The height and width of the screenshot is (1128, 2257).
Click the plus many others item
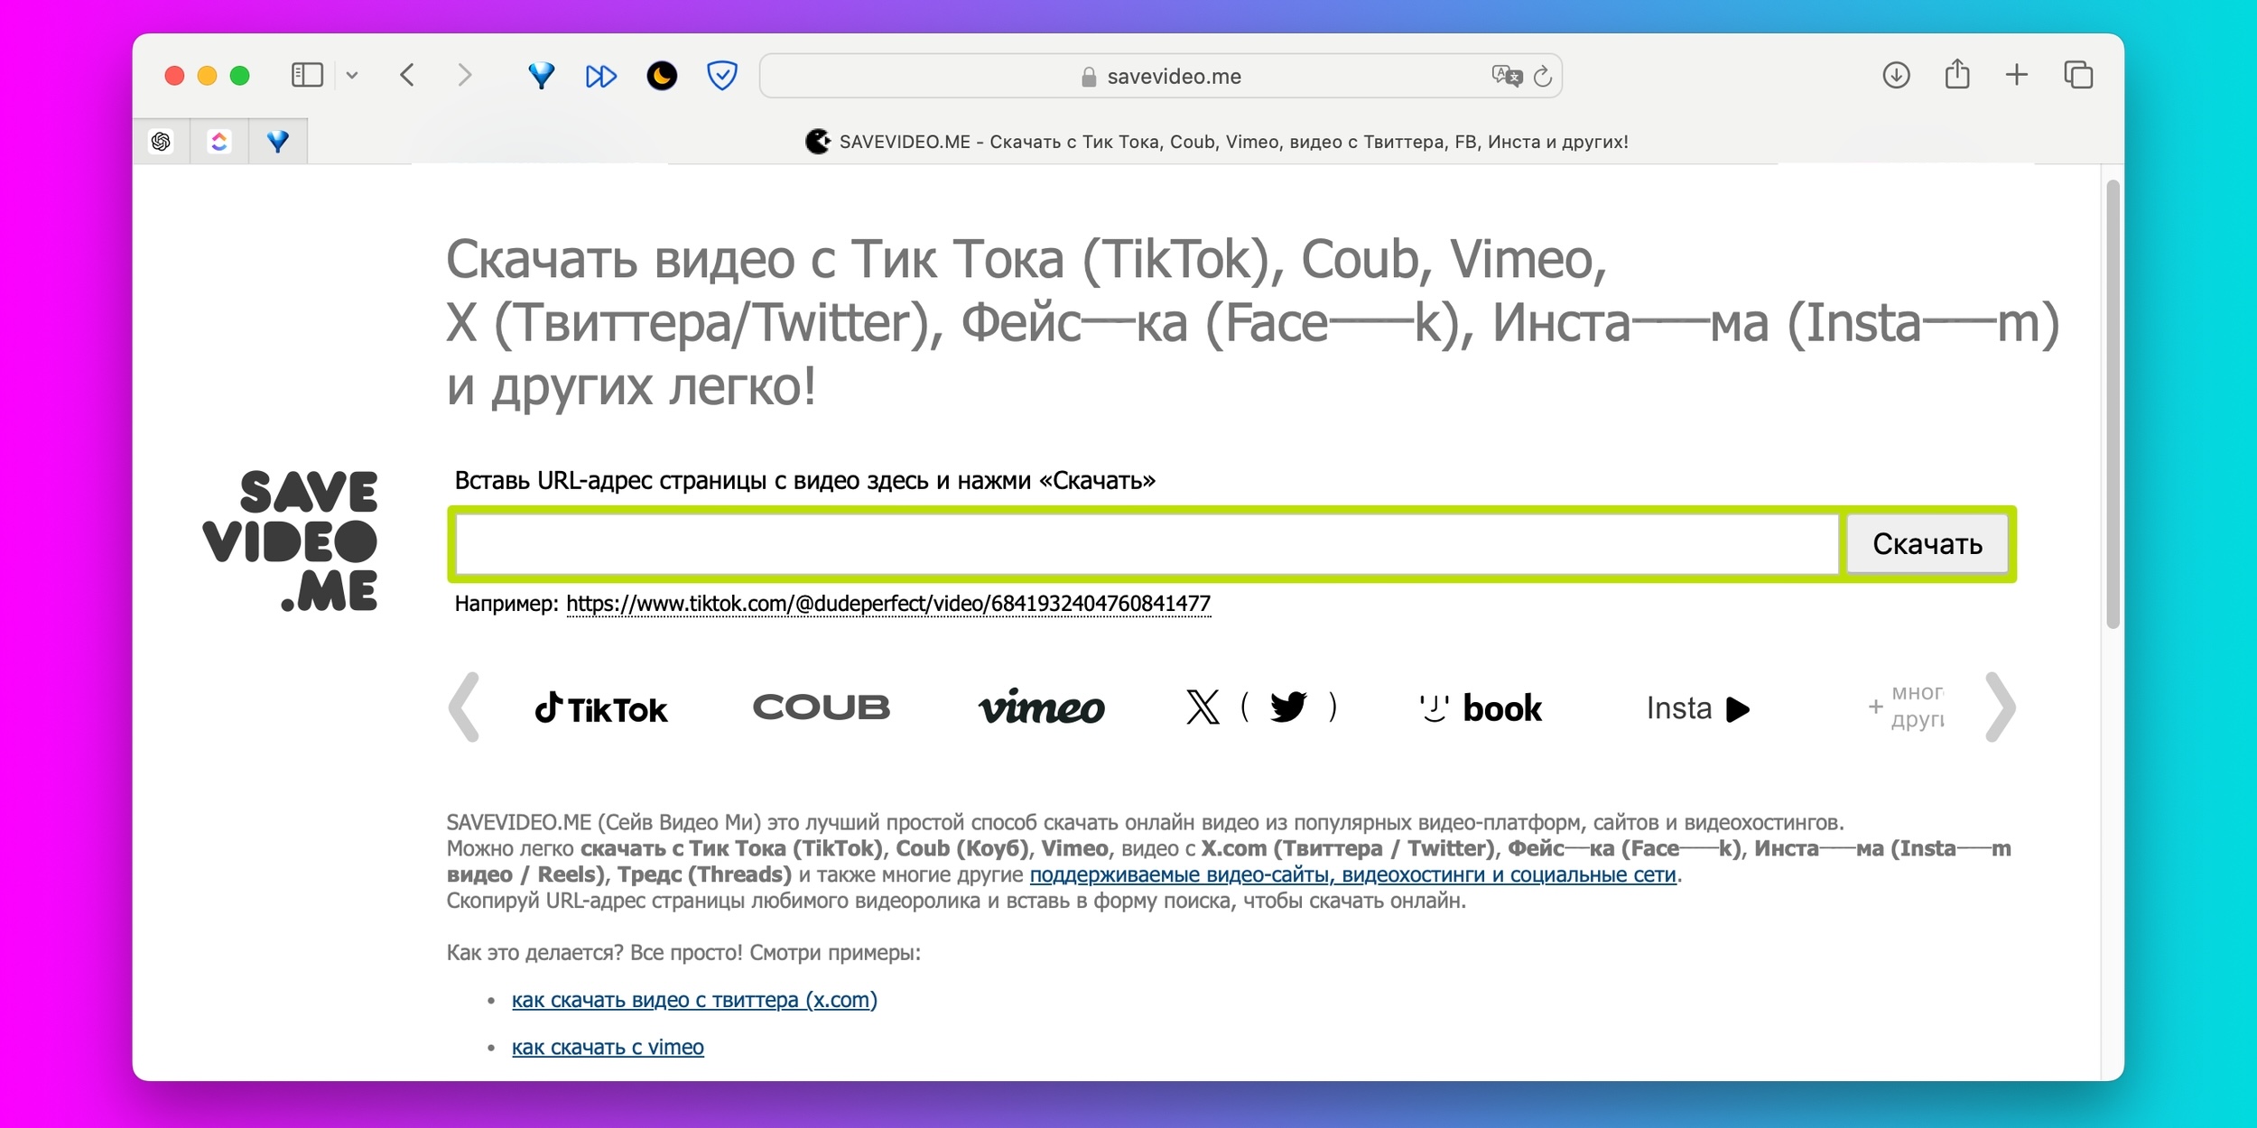pos(1907,707)
